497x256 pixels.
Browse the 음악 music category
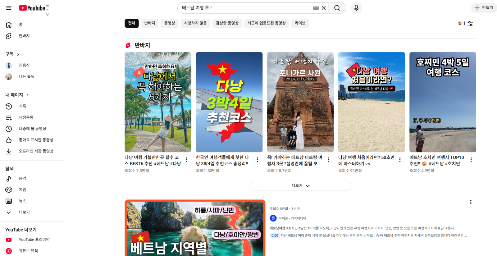(x=32, y=179)
